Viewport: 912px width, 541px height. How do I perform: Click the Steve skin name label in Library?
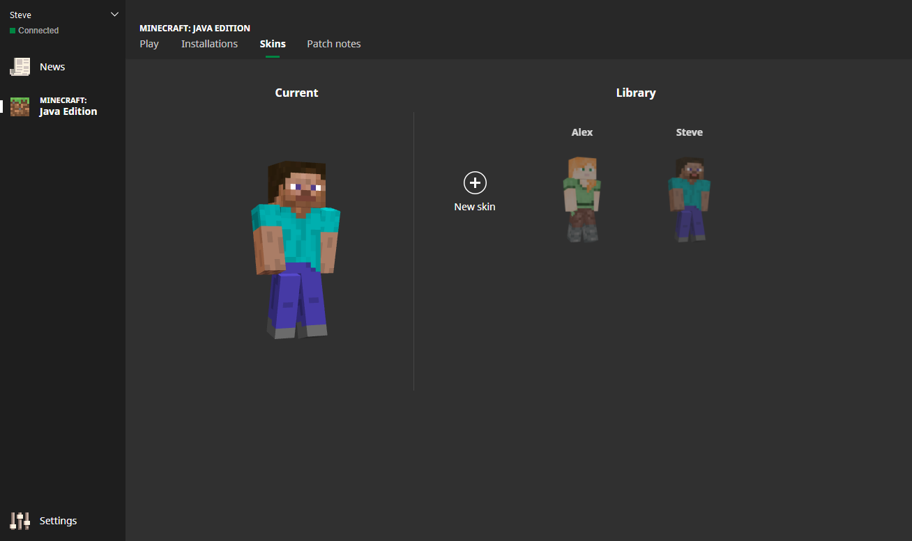click(690, 132)
